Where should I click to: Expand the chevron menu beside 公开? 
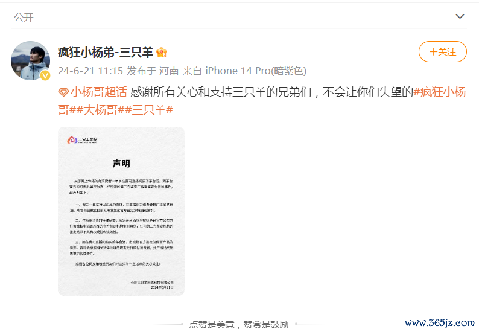tap(460, 16)
